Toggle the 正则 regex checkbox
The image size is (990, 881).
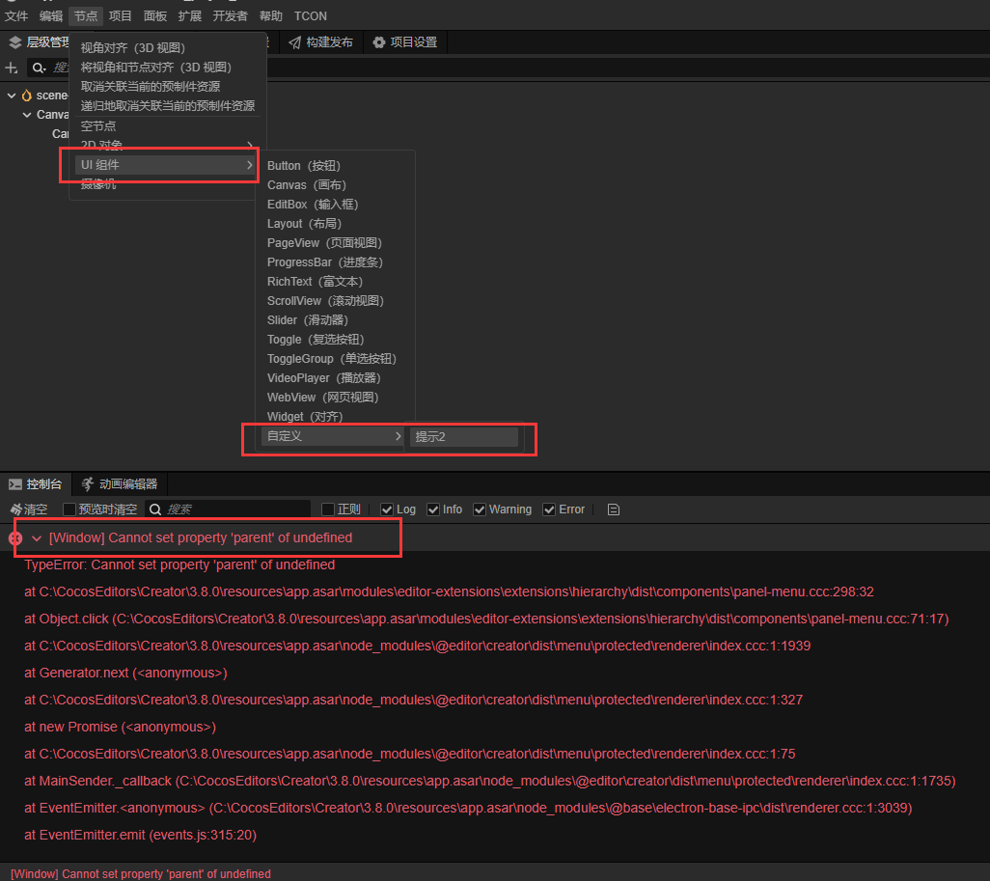328,509
